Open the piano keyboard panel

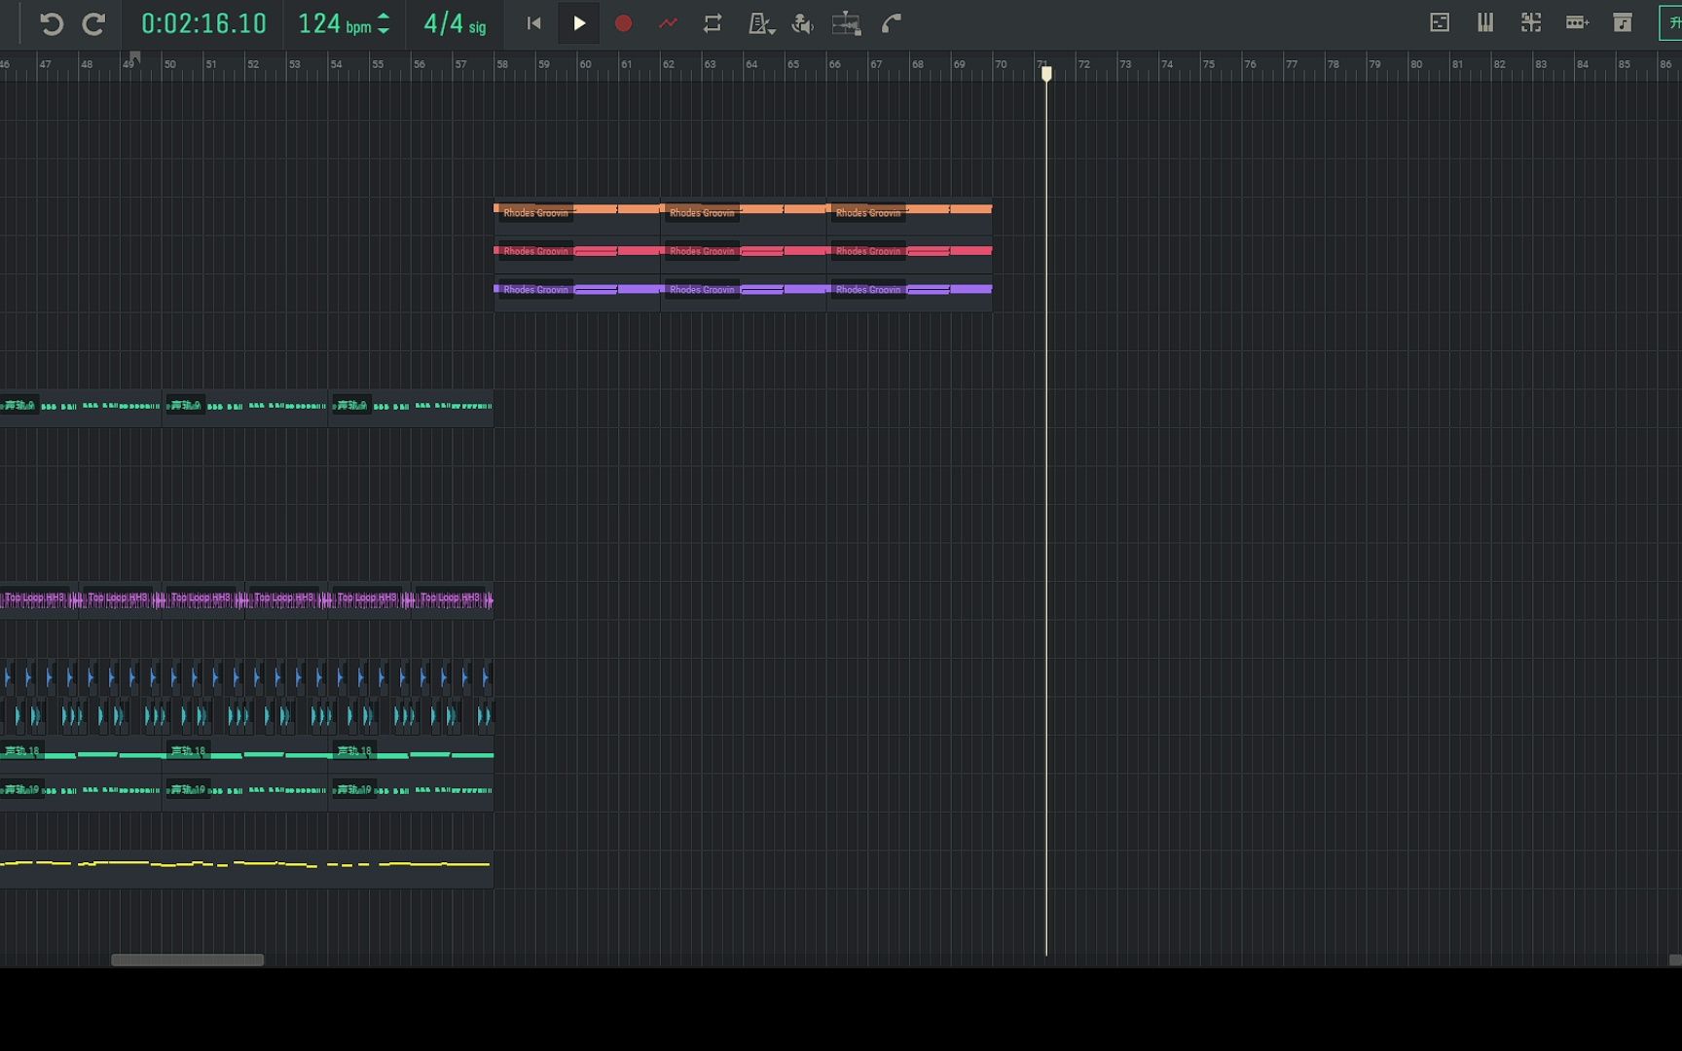[1485, 22]
